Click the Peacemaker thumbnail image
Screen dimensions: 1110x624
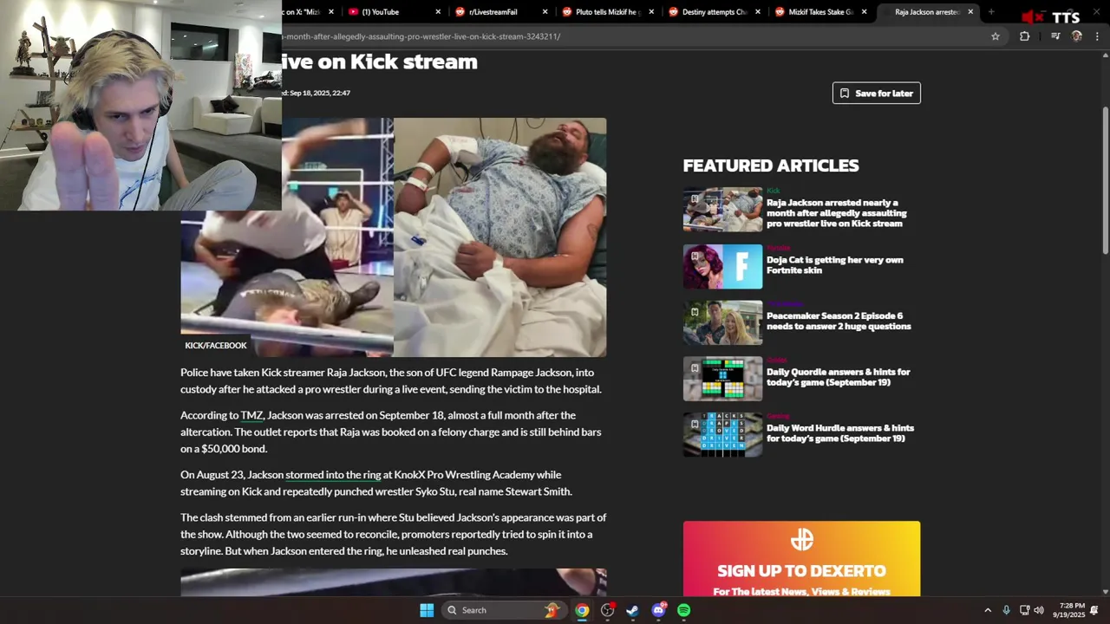pyautogui.click(x=722, y=322)
